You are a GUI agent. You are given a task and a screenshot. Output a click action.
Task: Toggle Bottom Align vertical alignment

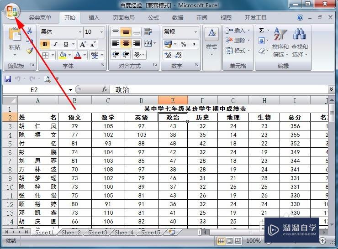(x=136, y=32)
